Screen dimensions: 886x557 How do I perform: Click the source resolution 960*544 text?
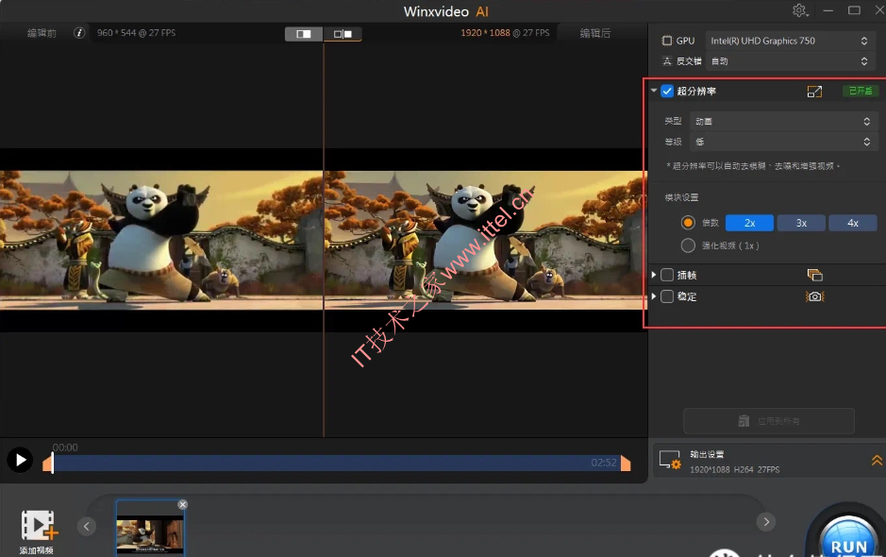pyautogui.click(x=136, y=33)
